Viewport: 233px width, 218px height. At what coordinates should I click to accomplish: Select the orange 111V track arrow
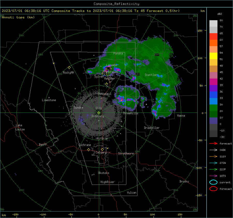213,156
